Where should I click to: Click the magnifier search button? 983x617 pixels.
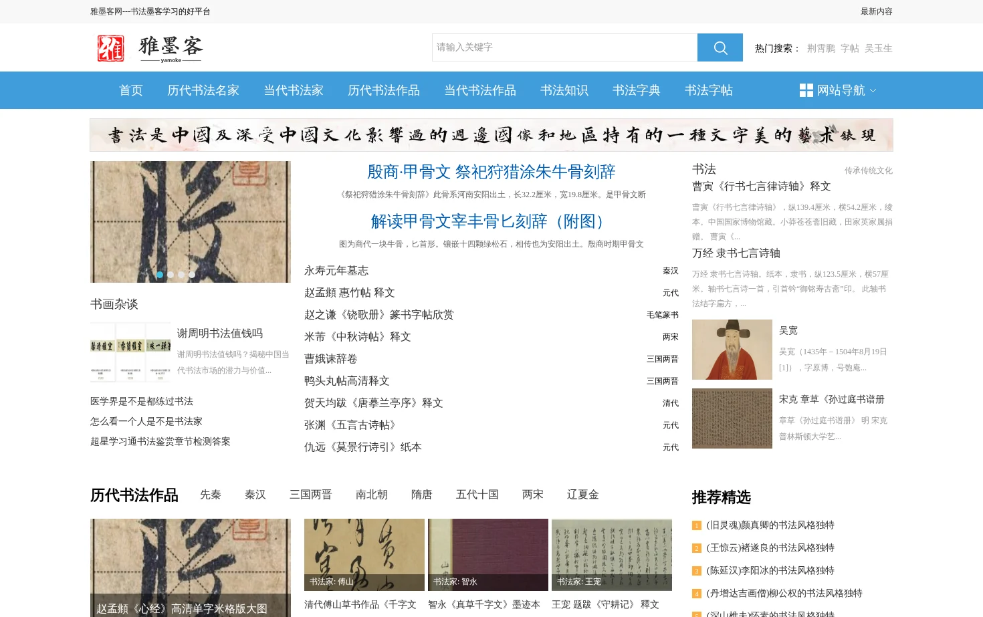(x=720, y=47)
